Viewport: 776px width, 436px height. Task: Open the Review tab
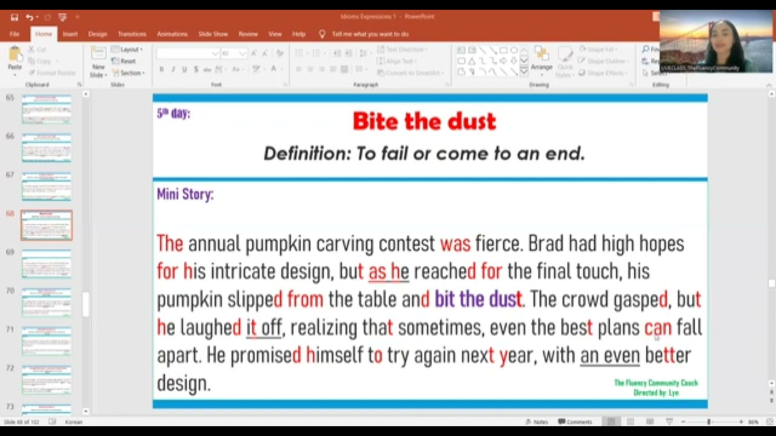click(x=248, y=35)
